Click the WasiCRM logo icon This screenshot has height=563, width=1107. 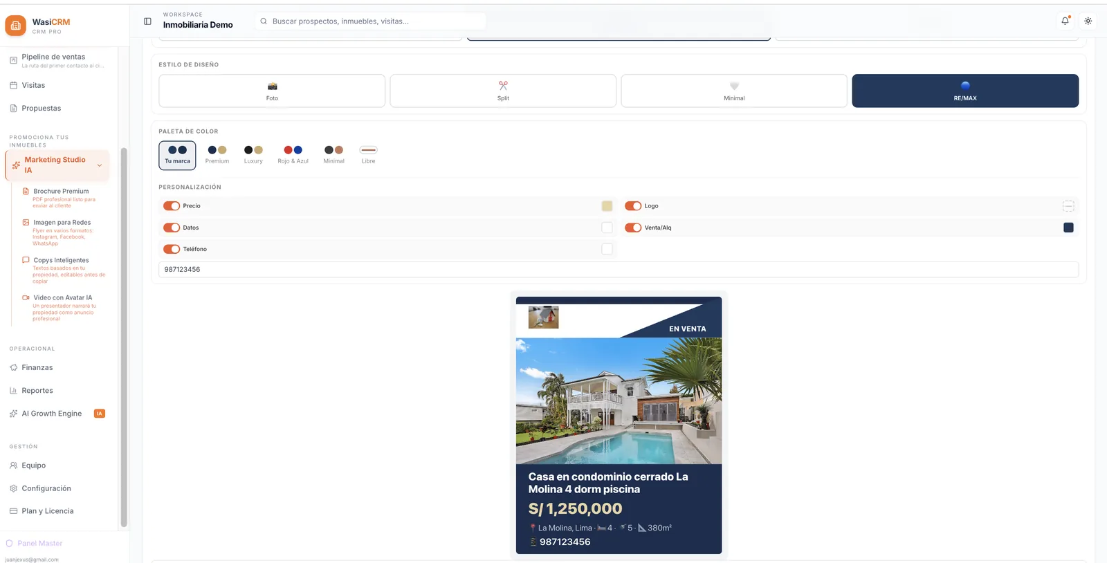coord(15,26)
